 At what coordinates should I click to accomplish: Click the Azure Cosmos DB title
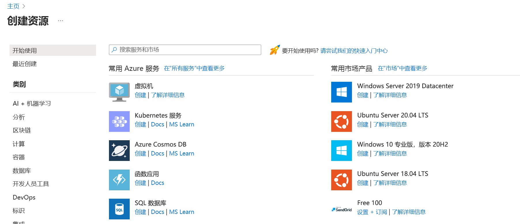pos(161,144)
